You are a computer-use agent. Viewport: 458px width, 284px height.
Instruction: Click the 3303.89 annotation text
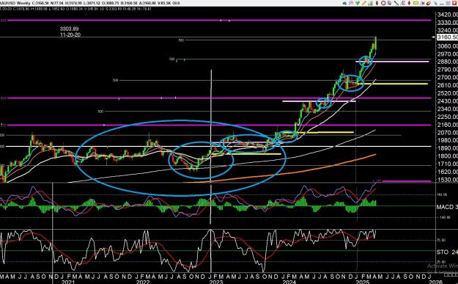point(69,29)
